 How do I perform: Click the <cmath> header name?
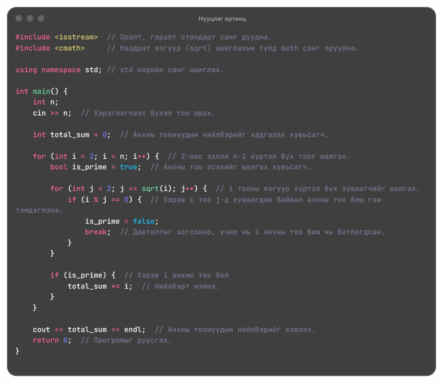point(70,48)
